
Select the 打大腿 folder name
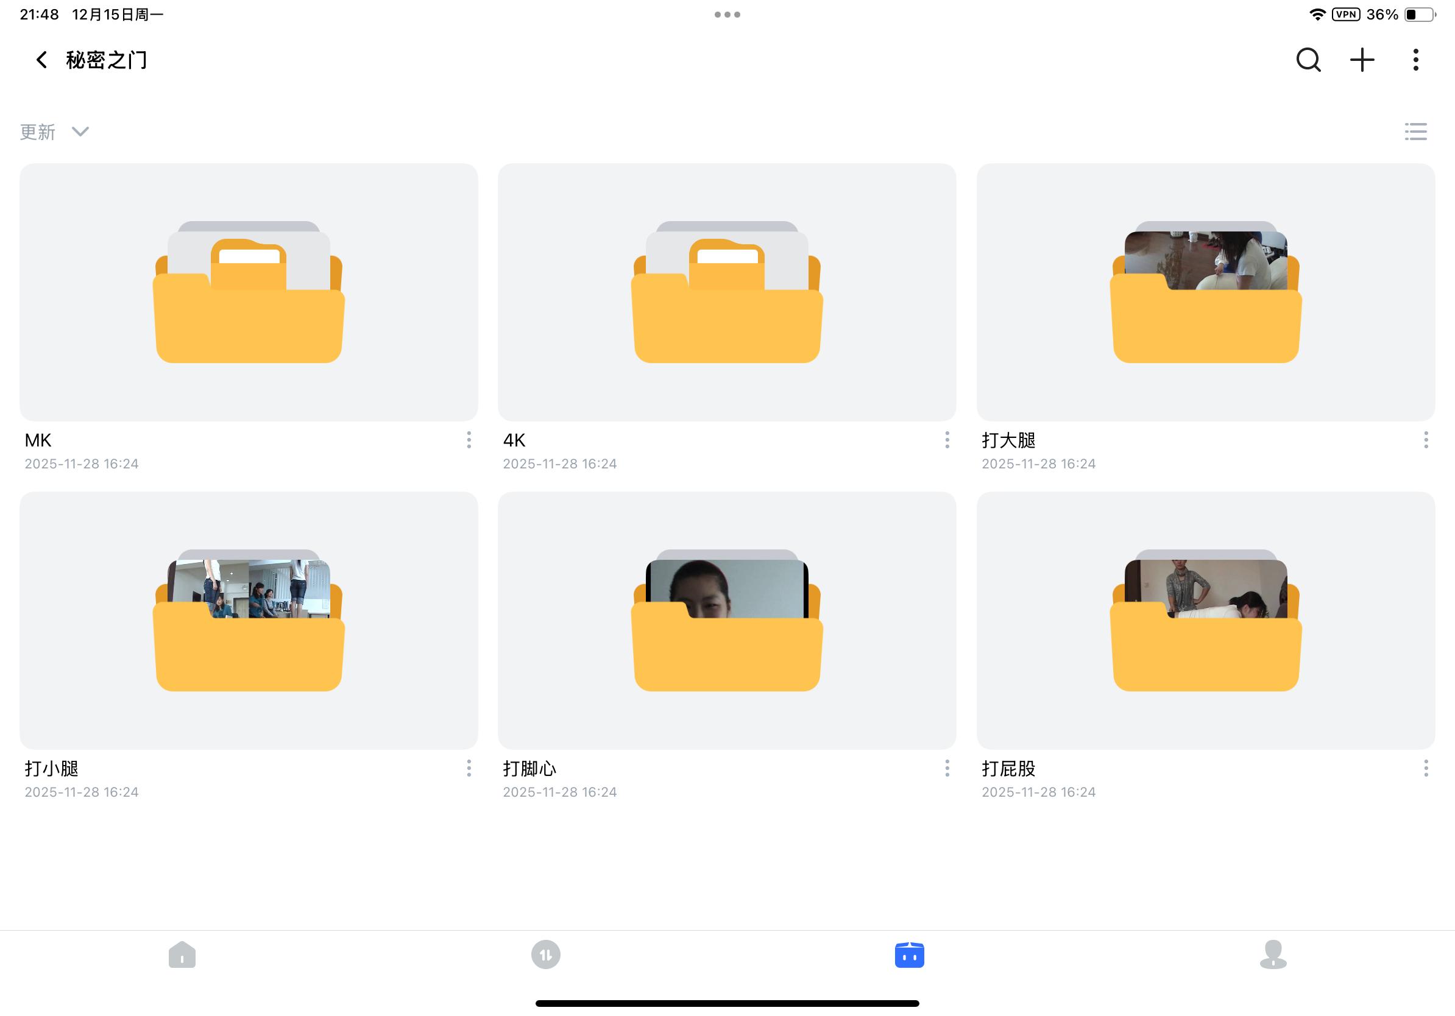[1008, 440]
